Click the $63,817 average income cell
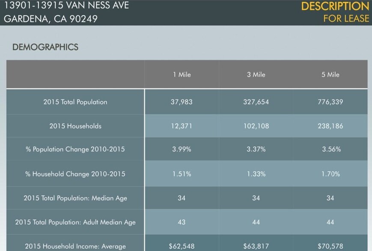Screen dimensions: 372x251 (256, 246)
